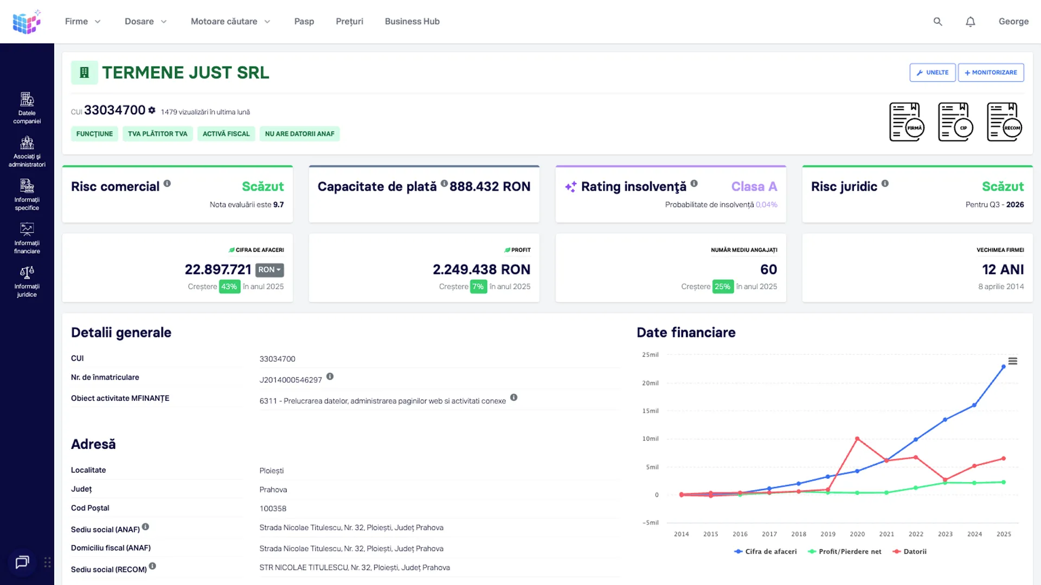Screen dimensions: 1041x585
Task: Click the FUNCȚIUNE status badge
Action: click(94, 134)
